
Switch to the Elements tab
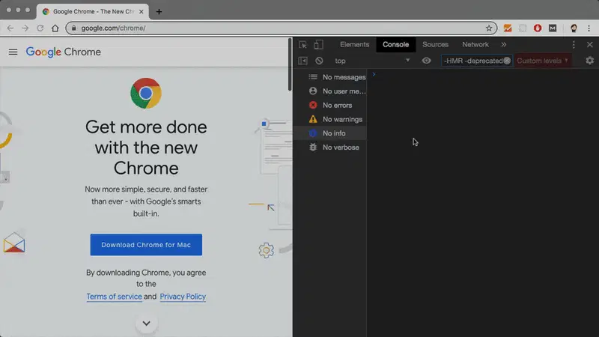[354, 45]
